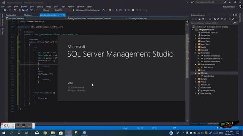The width and height of the screenshot is (243, 136).
Task: Click the Rishabh Yadav account name
Action: [x=229, y=7]
